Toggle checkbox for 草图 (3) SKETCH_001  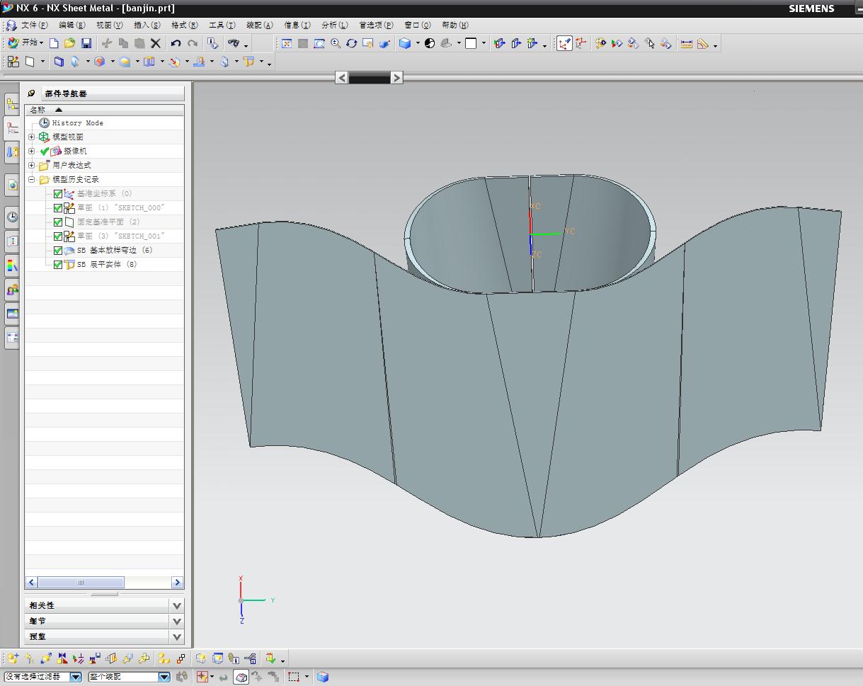click(58, 236)
